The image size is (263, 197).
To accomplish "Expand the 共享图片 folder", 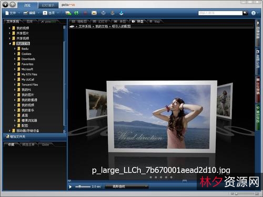I will (9, 33).
